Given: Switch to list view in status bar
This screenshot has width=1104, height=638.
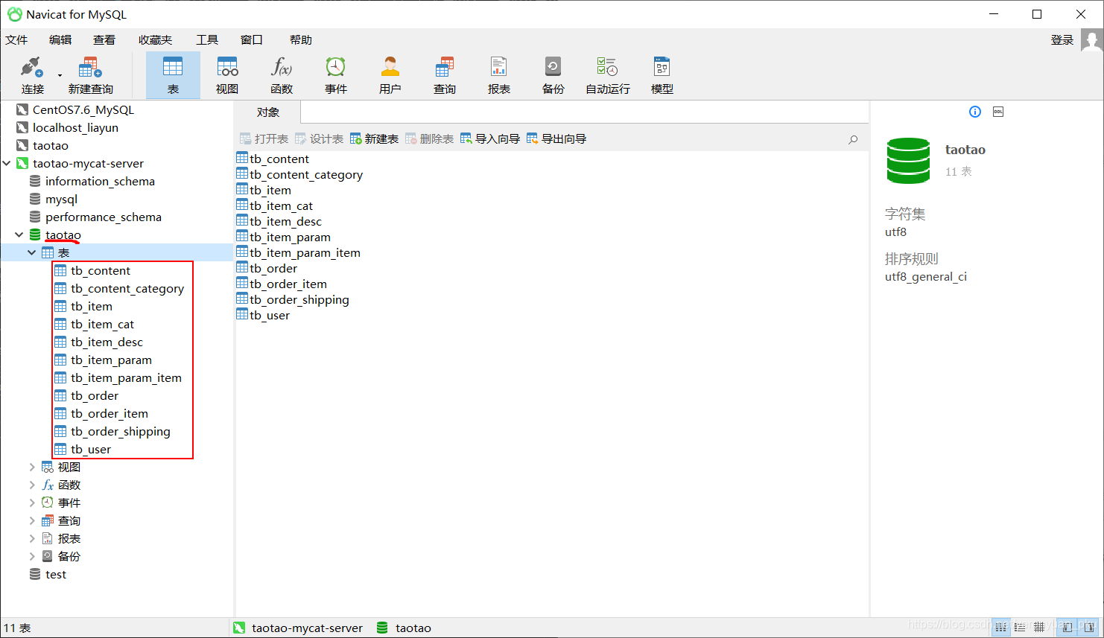Looking at the screenshot, I should tap(1000, 627).
